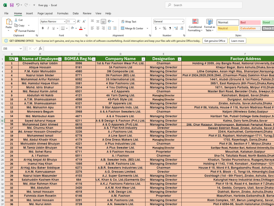Image resolution: width=274 pixels, height=206 pixels.
Task: Align text right
Action: pos(104,28)
